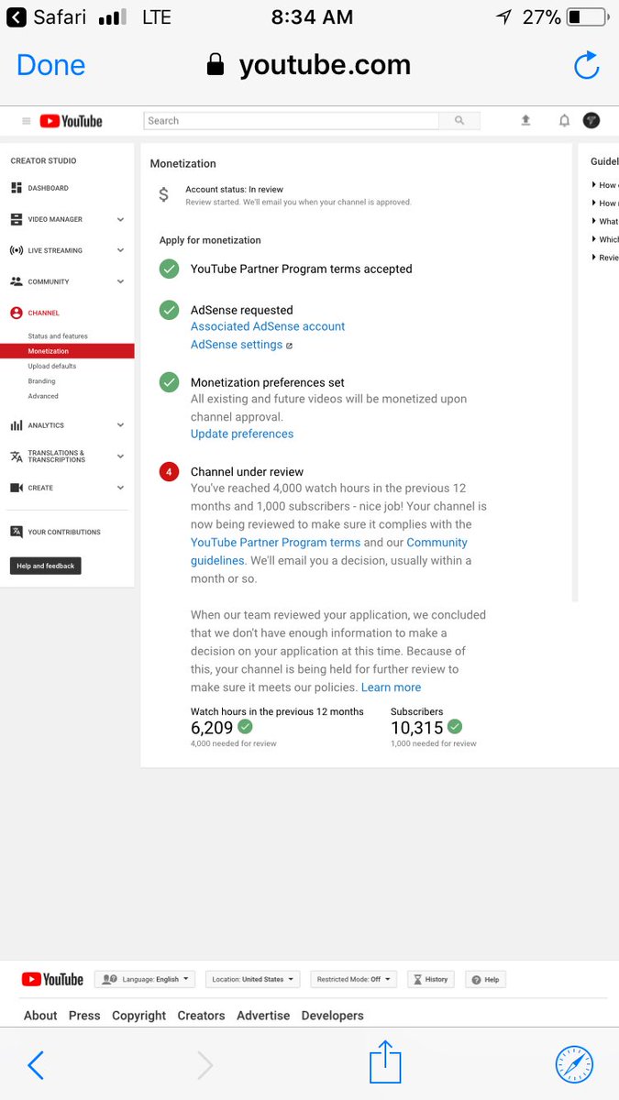This screenshot has width=619, height=1100.
Task: Click the Help footer button
Action: [486, 979]
